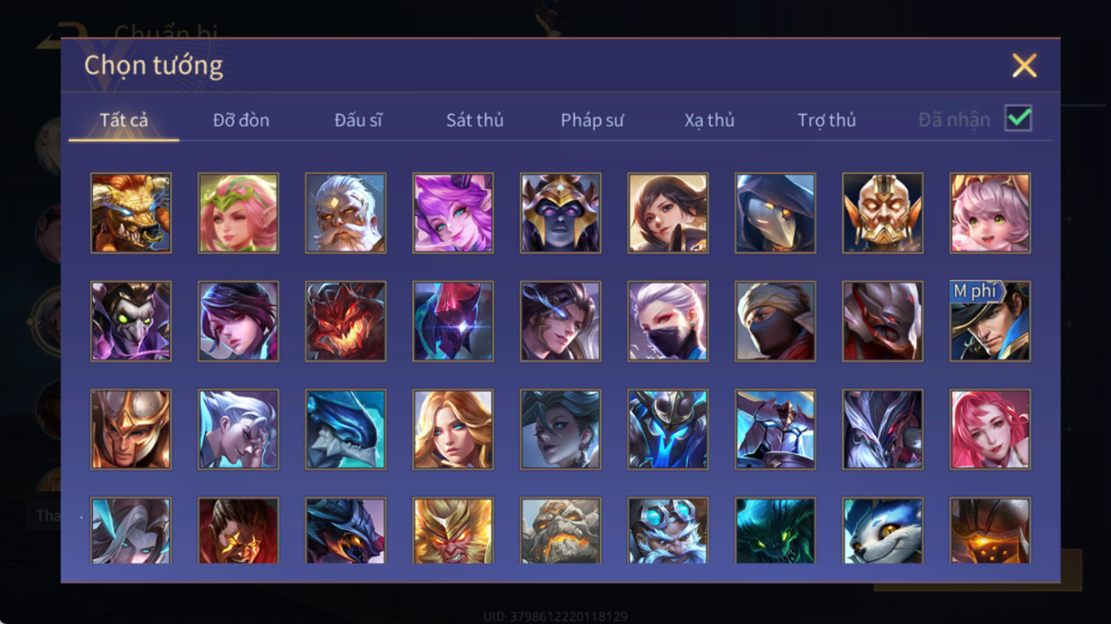Choose the white-bearded old man hero
Viewport: 1111px width, 624px height.
point(345,213)
